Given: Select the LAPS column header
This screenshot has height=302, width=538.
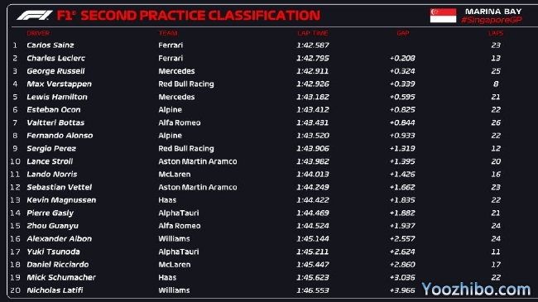Looking at the screenshot, I should click(496, 33).
